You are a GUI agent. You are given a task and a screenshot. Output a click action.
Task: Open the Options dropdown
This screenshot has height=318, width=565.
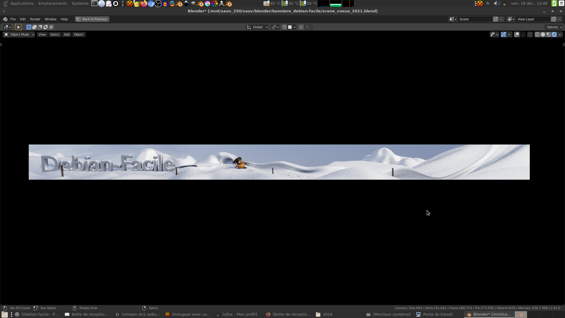[x=554, y=27]
